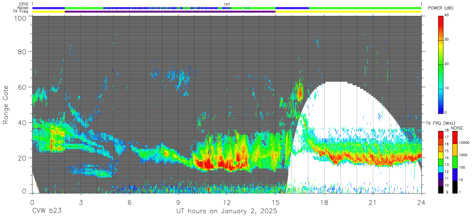Viewport: 474px width, 219px height.
Task: Select the red top of the power colorbar
Action: 441,21
